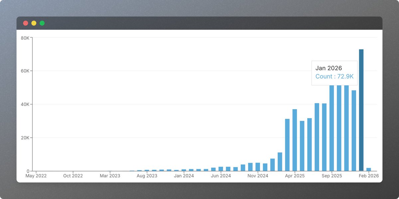The width and height of the screenshot is (399, 199).
Task: Select the May 2025 bar
Action: click(302, 146)
